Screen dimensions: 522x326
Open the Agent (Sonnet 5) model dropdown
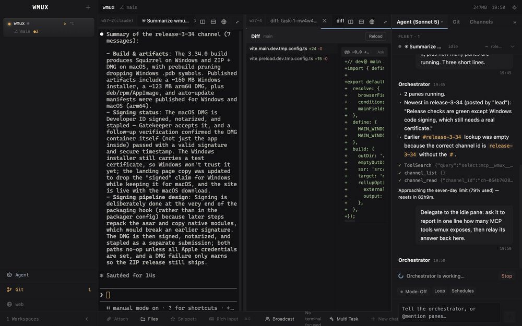pyautogui.click(x=420, y=22)
